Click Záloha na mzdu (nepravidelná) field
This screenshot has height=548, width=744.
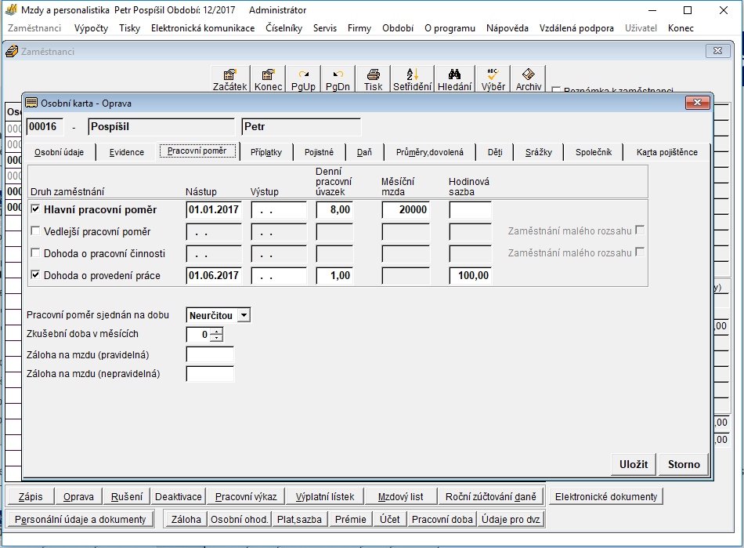pos(210,374)
